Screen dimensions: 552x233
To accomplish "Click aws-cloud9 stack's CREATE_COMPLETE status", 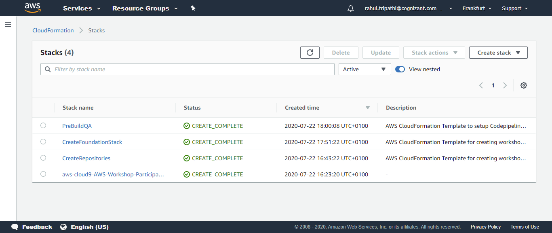I will pos(213,174).
